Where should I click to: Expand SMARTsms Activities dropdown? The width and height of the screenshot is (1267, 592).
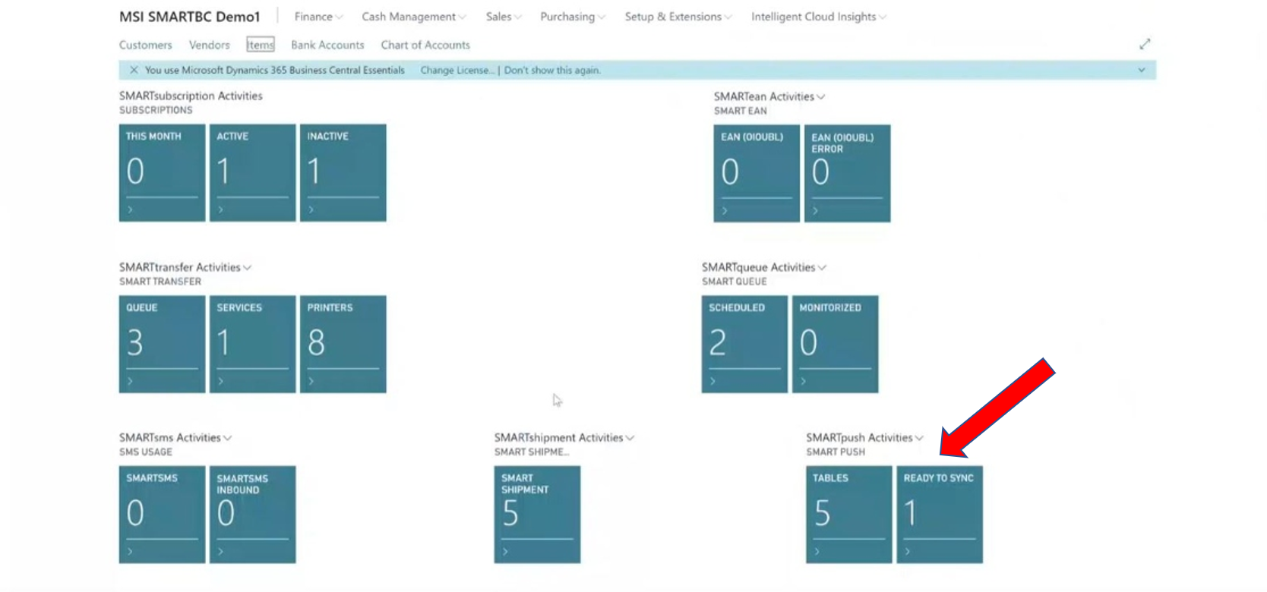(227, 438)
